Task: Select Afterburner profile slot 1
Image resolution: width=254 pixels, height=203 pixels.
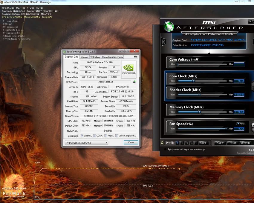Action: tap(178, 143)
